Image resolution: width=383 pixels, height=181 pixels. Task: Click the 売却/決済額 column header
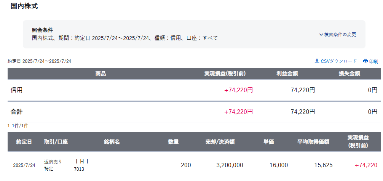point(220,142)
